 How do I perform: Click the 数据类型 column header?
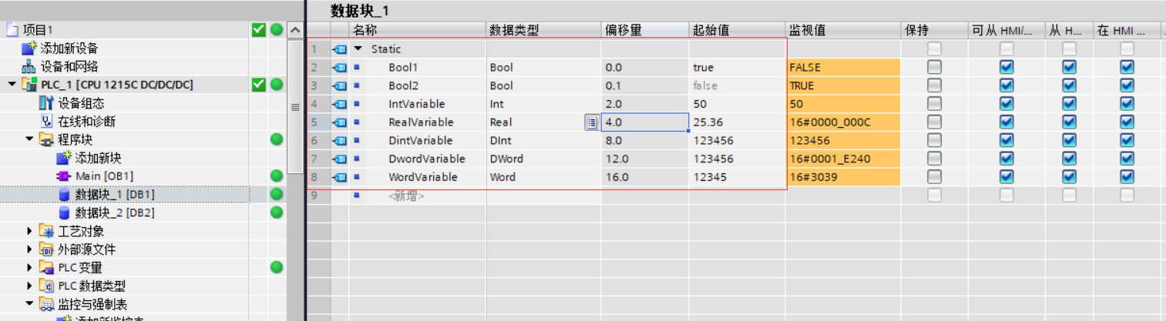[514, 30]
